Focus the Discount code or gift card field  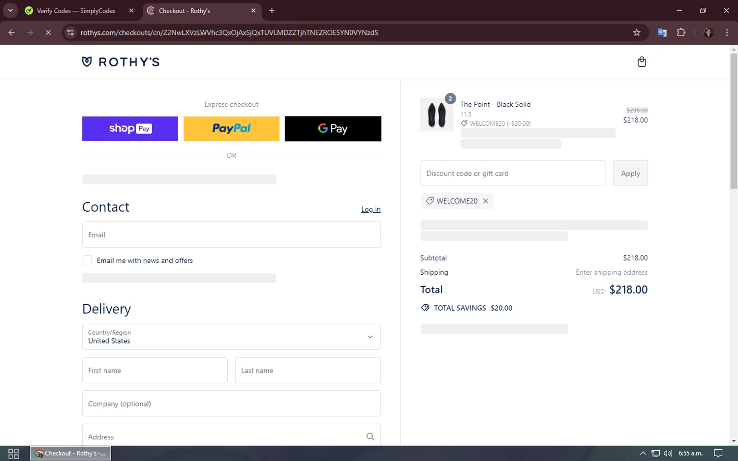tap(513, 173)
